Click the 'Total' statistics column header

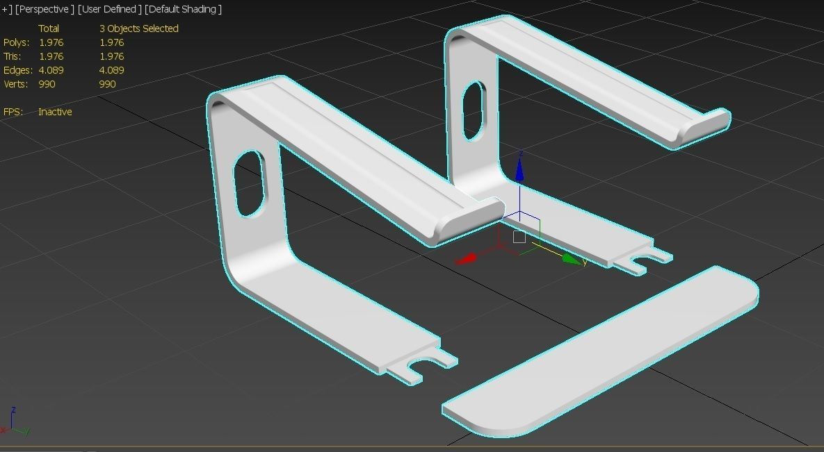coord(49,28)
